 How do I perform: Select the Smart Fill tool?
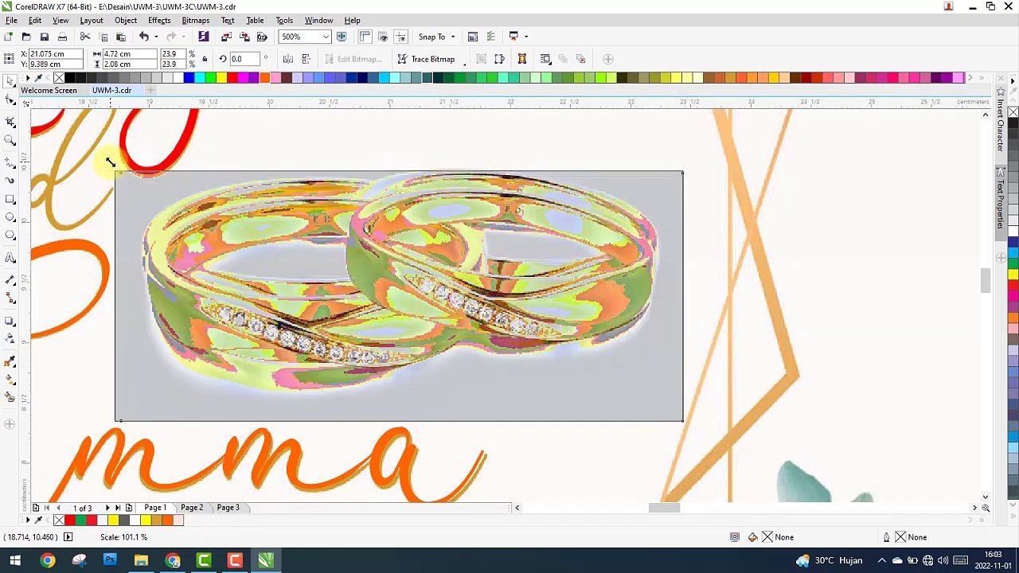point(10,397)
